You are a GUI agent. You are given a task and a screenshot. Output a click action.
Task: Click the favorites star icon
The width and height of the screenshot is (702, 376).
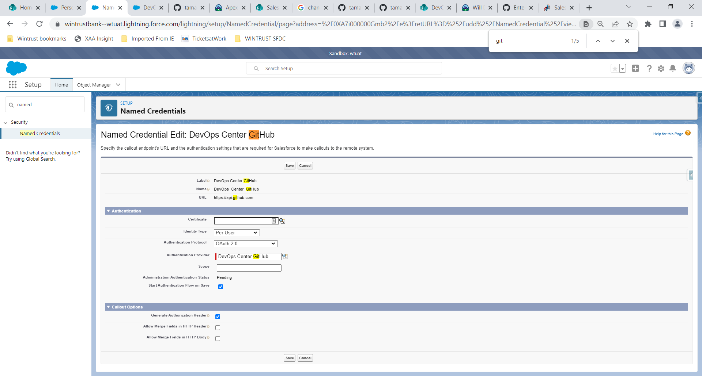point(615,68)
